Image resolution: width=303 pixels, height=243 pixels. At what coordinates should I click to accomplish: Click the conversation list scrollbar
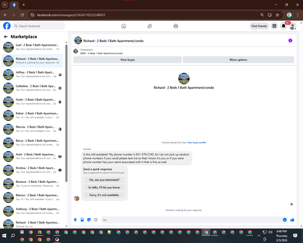(66, 114)
